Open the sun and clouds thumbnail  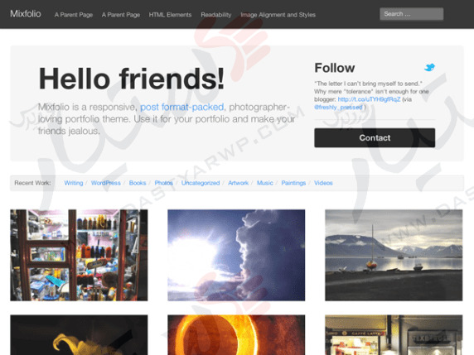(236, 255)
